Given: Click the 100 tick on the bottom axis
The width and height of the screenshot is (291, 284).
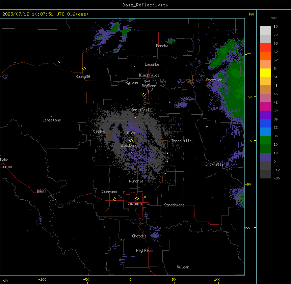Looking at the screenshot, I should (217, 279).
